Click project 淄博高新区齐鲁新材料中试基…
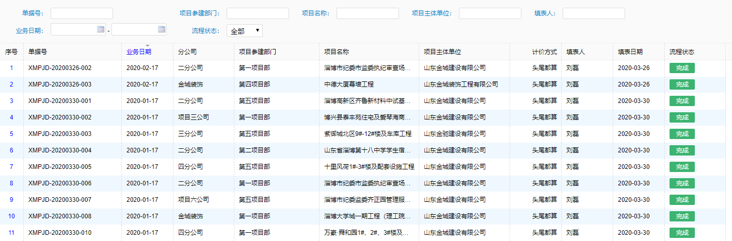This screenshot has width=732, height=241. [368, 101]
